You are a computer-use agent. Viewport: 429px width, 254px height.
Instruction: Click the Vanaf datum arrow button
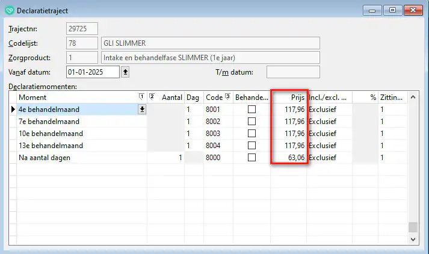pos(125,72)
